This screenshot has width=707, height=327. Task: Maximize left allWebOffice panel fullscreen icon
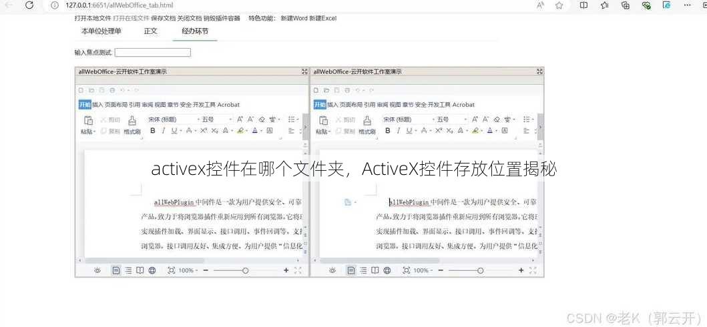pyautogui.click(x=305, y=71)
